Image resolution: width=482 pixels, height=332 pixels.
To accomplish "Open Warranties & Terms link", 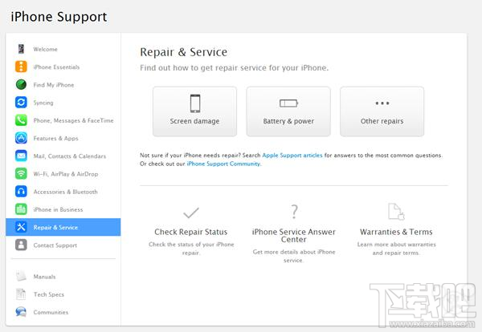I will point(396,232).
